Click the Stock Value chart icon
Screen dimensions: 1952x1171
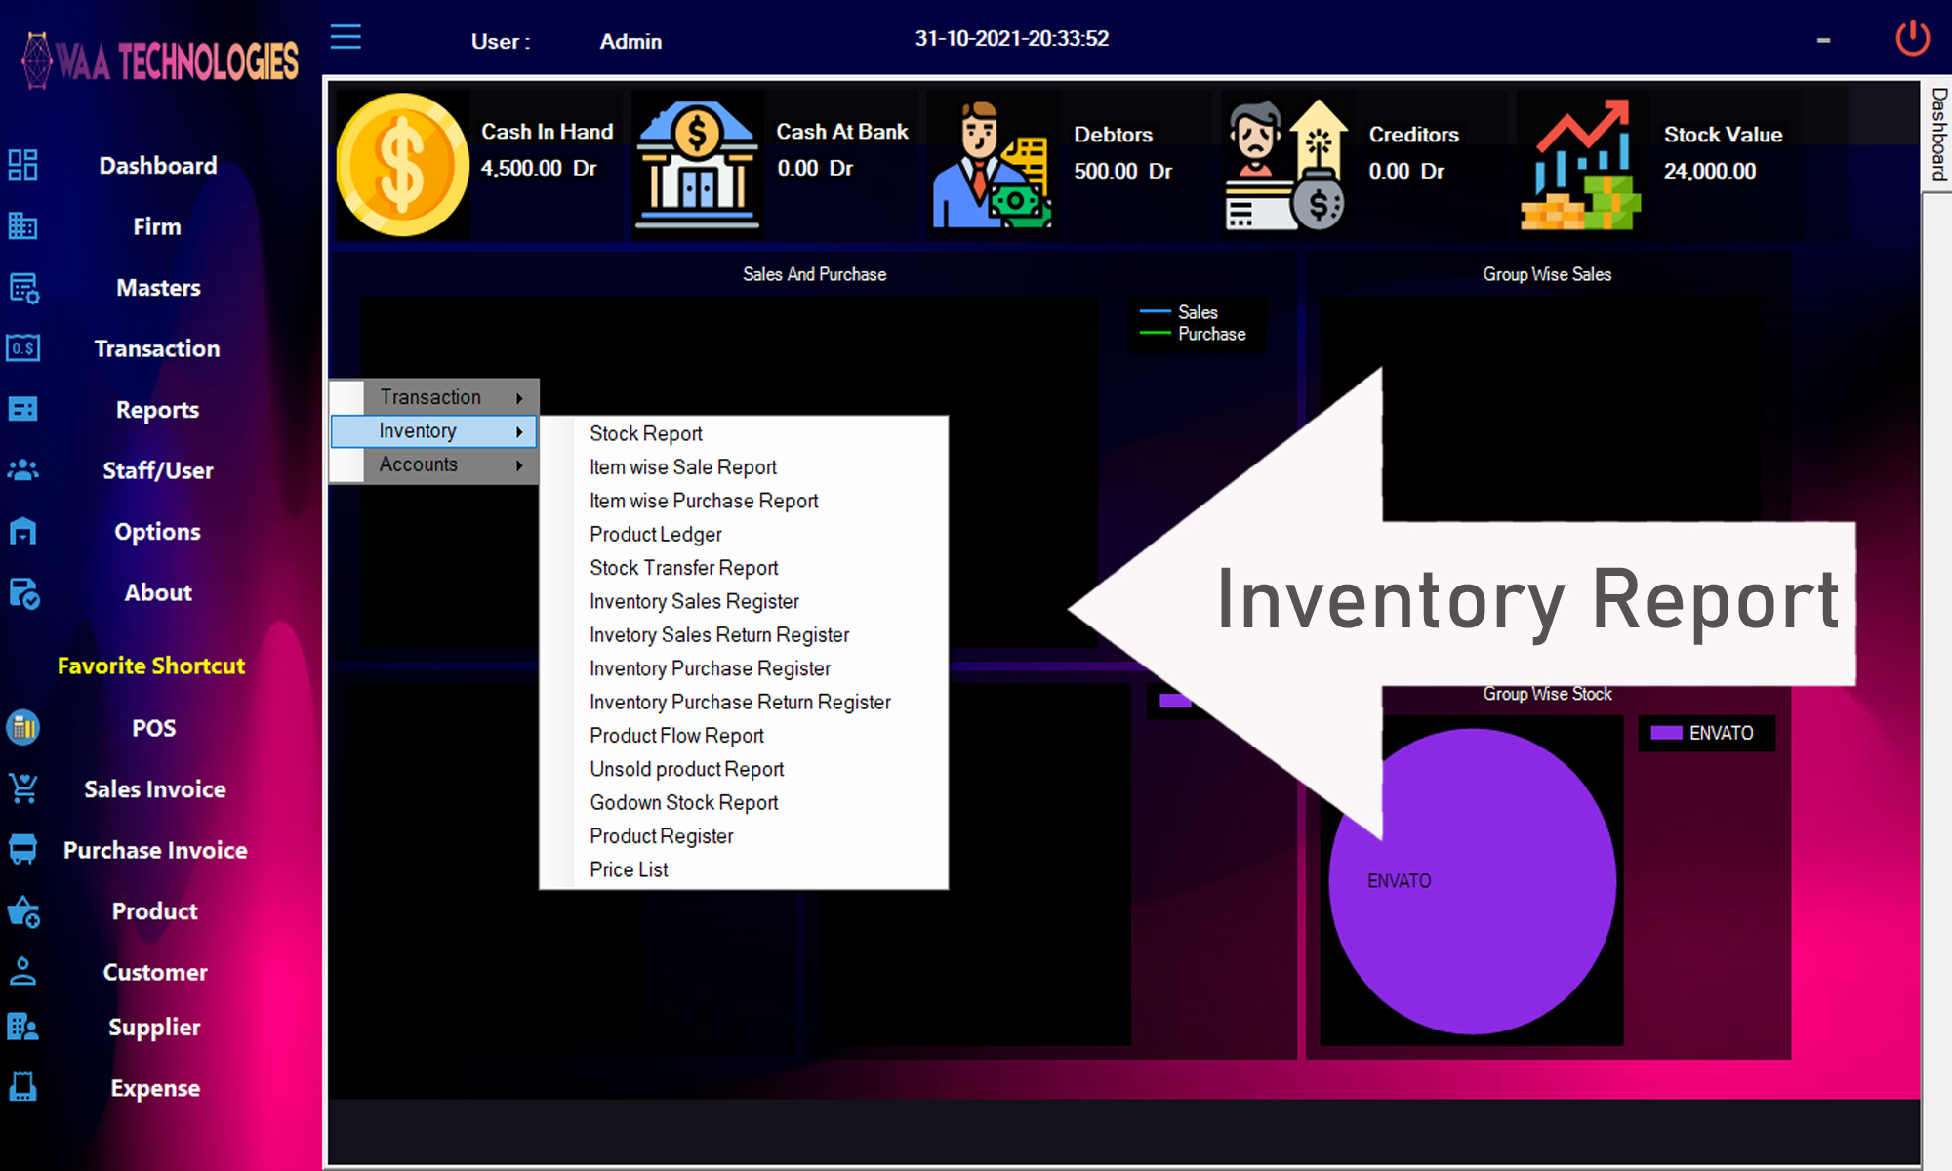click(1580, 165)
